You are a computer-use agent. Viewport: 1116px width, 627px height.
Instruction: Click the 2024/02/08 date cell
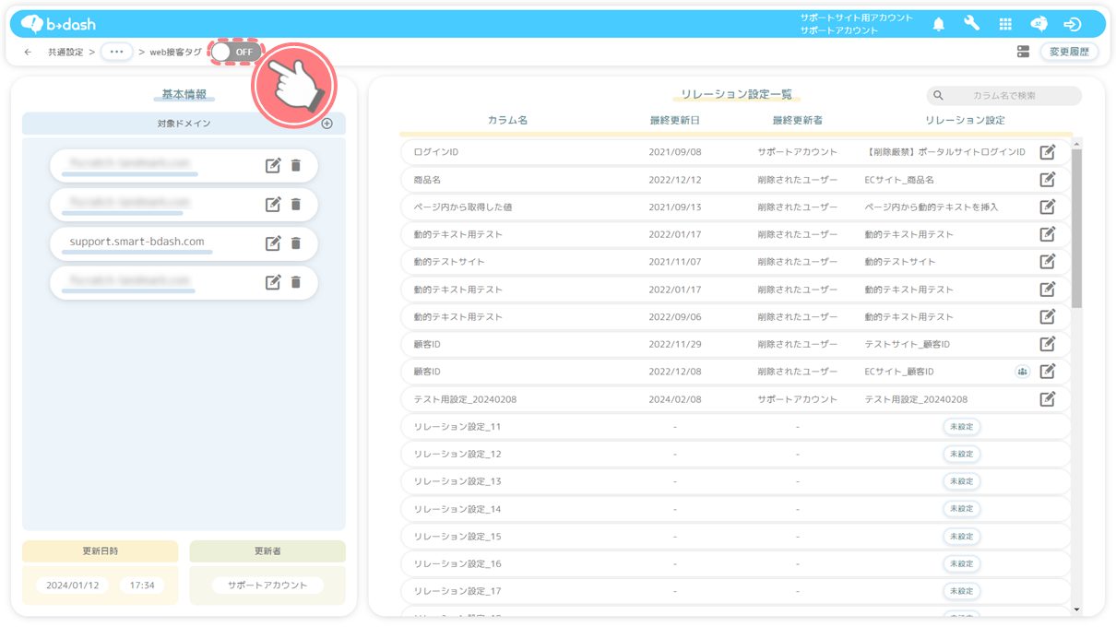pos(674,399)
